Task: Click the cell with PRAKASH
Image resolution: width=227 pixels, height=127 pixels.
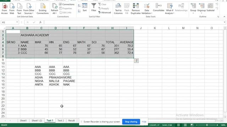Action: point(56,78)
